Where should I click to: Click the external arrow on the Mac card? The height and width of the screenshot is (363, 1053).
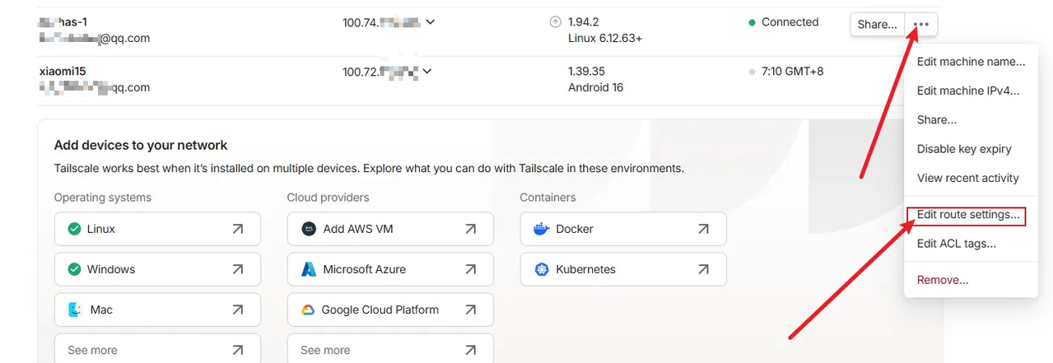click(x=238, y=309)
